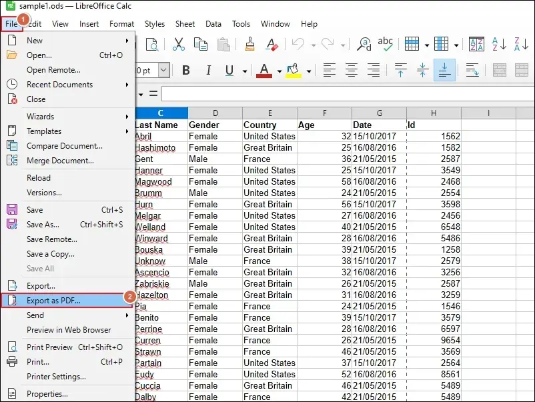
Task: Expand the Wizards submenu
Action: point(68,117)
